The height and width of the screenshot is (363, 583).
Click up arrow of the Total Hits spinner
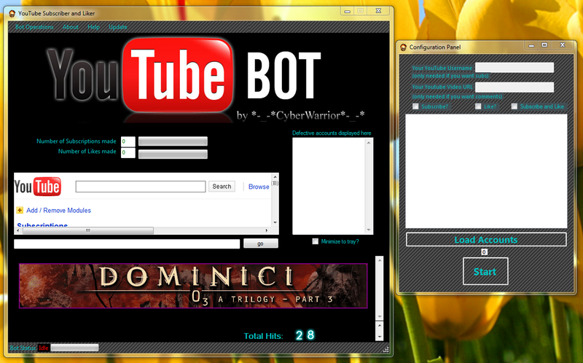click(379, 325)
